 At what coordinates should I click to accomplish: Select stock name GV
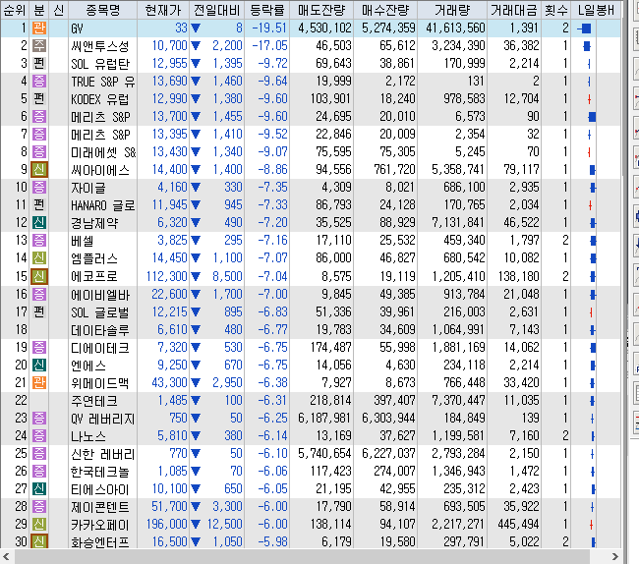coord(77,28)
